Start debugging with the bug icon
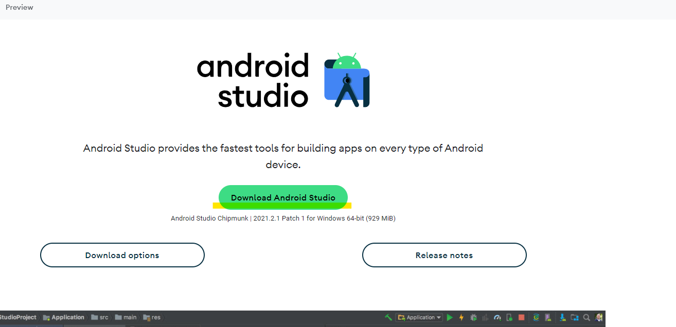This screenshot has height=327, width=676. (474, 317)
